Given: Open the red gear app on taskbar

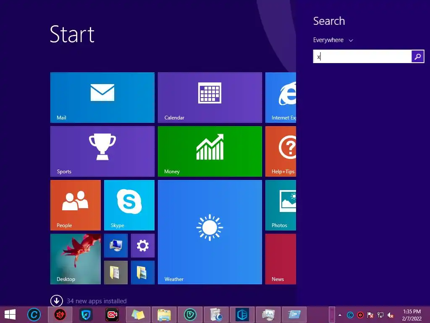Looking at the screenshot, I should click(60, 315).
